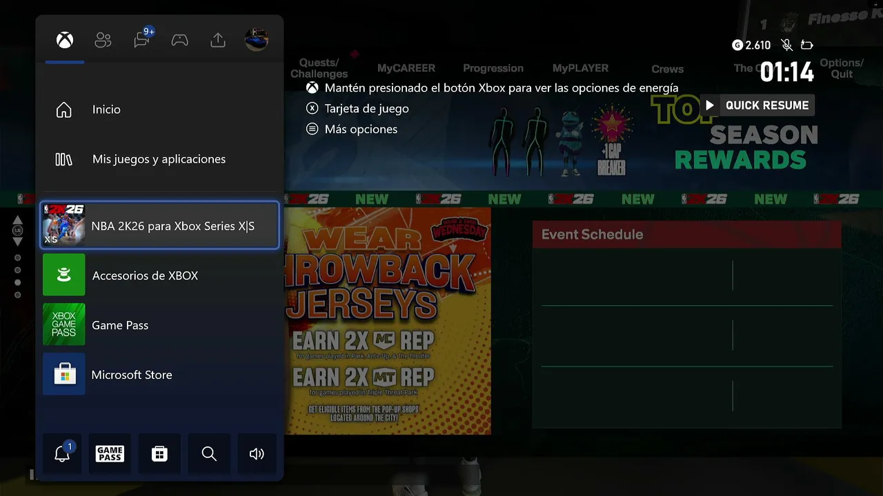The image size is (883, 496).
Task: Click the muted microphone status icon
Action: (786, 45)
